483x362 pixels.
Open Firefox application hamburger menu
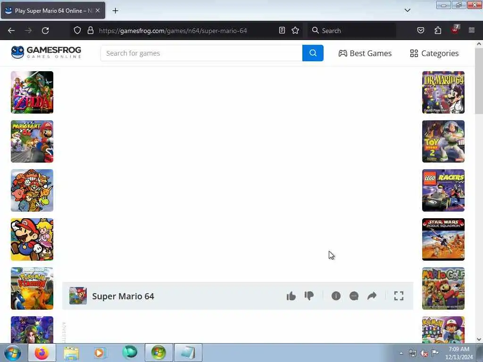click(x=472, y=30)
